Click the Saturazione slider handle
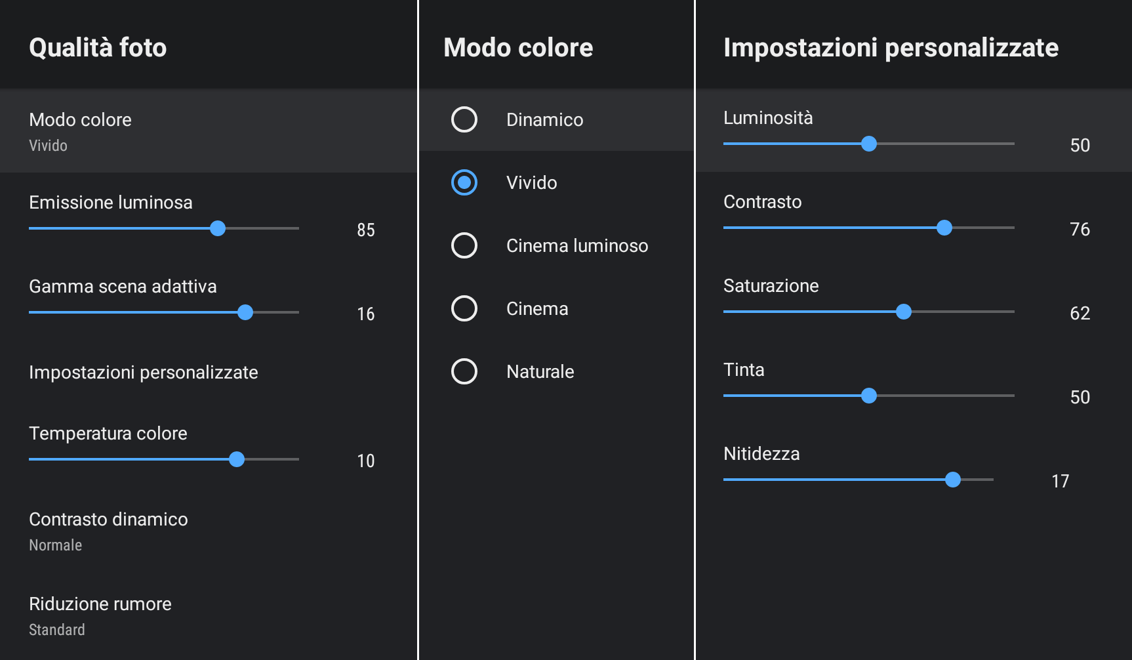 click(x=904, y=312)
